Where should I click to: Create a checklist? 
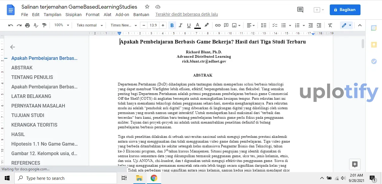click(x=275, y=25)
